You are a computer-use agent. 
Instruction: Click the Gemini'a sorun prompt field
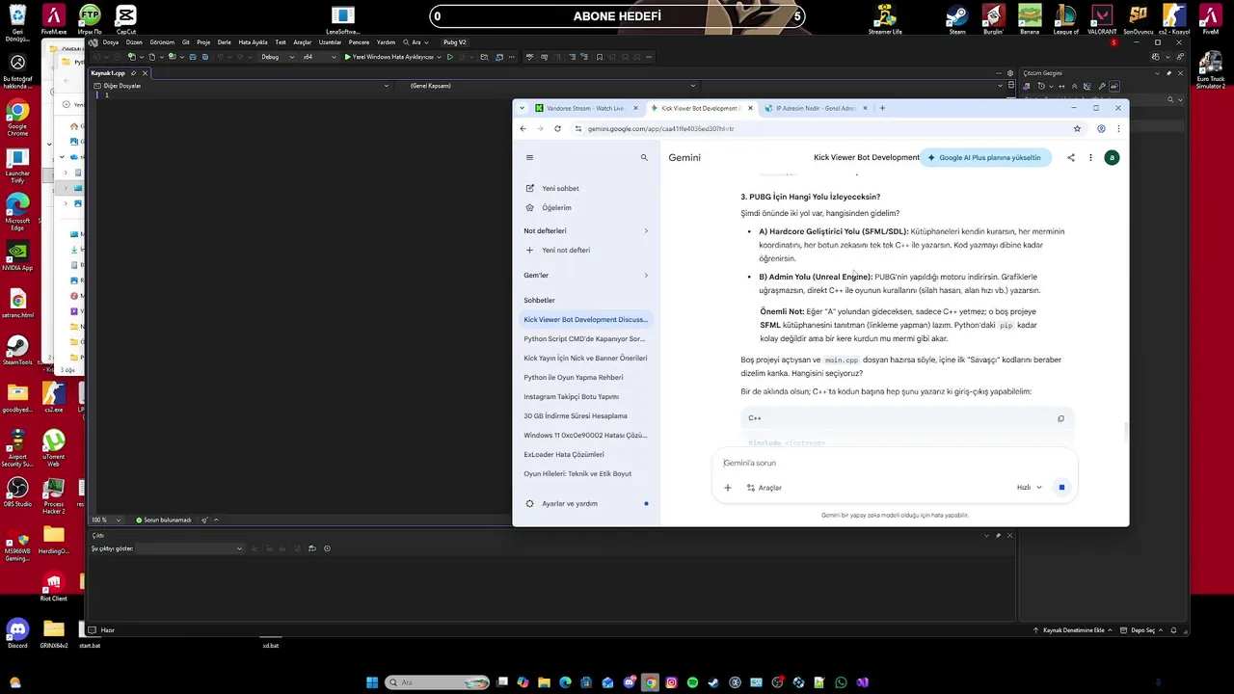[895, 463]
